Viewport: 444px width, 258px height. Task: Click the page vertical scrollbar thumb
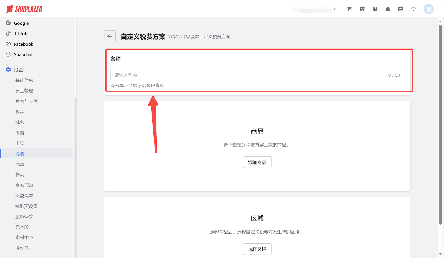440,125
